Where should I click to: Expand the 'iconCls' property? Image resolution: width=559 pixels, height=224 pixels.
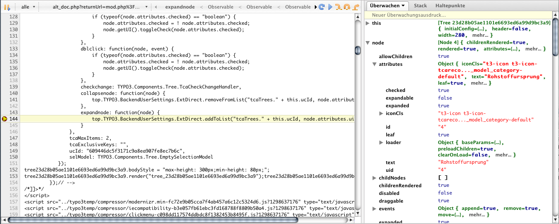pyautogui.click(x=381, y=114)
